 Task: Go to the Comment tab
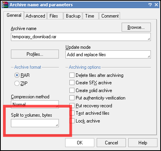point(110,16)
